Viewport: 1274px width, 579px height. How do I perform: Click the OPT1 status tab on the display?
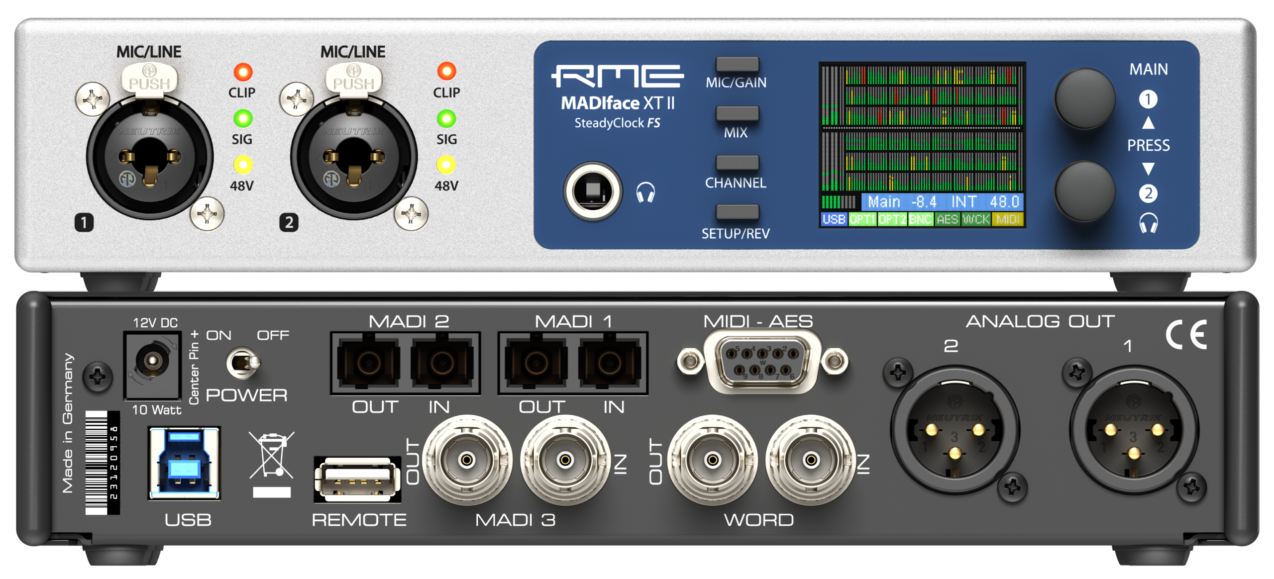[862, 219]
